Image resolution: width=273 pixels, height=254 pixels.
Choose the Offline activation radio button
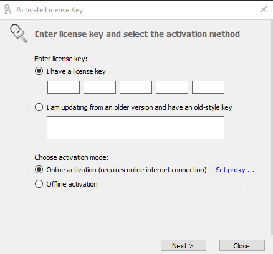39,184
